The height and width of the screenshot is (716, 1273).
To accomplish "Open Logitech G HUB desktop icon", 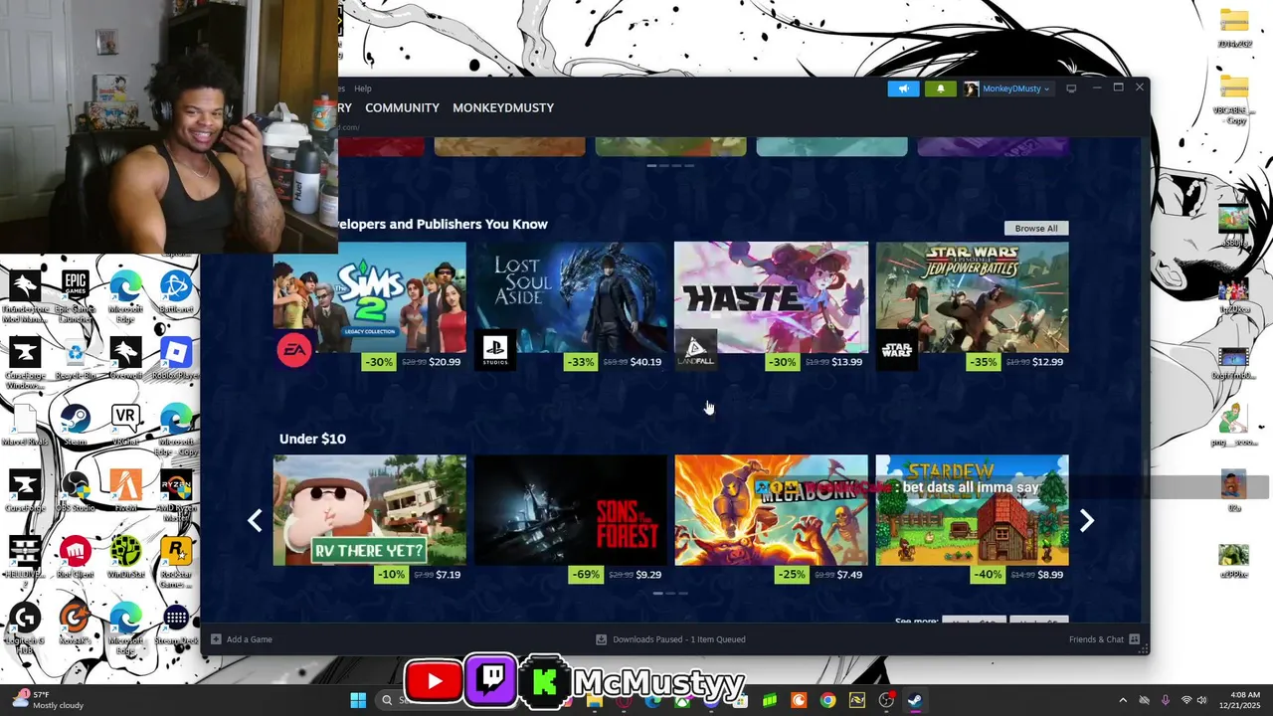I will pyautogui.click(x=25, y=628).
